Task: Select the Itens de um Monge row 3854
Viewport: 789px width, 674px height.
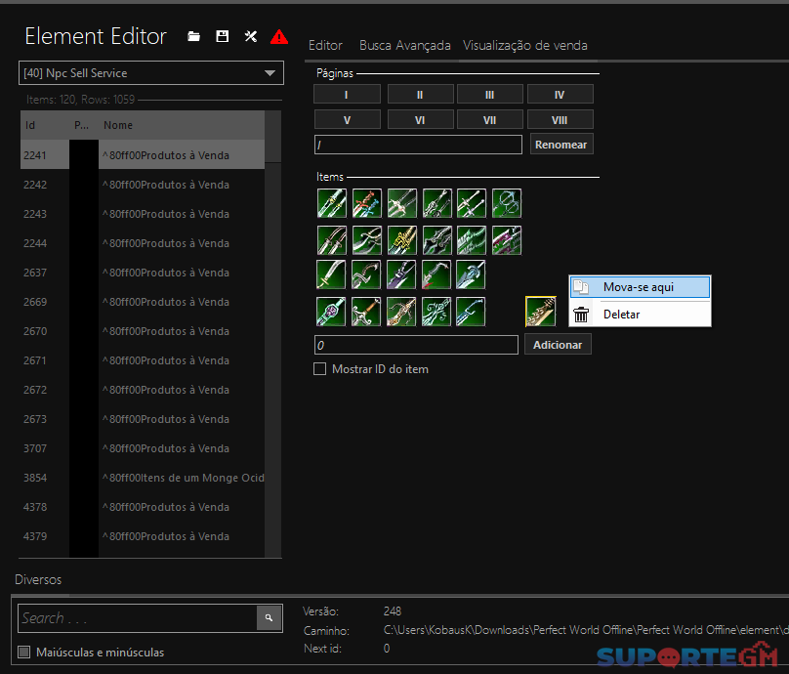Action: pyautogui.click(x=143, y=478)
